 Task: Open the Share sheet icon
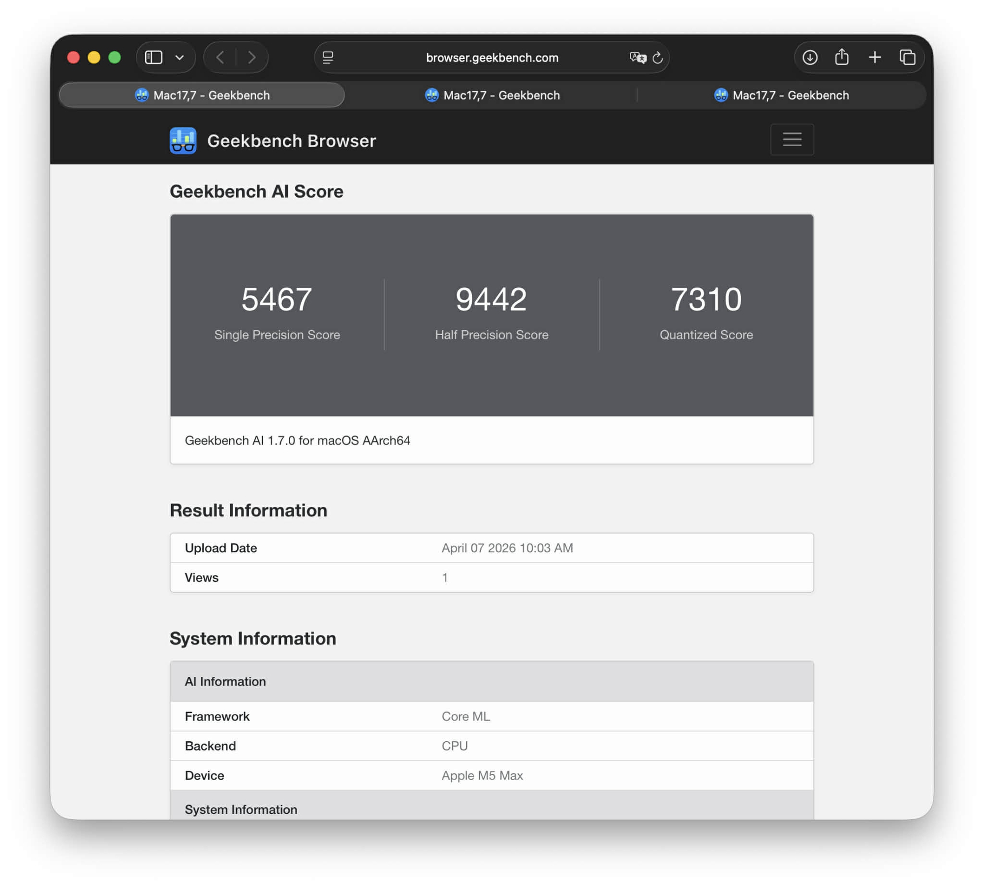point(841,58)
